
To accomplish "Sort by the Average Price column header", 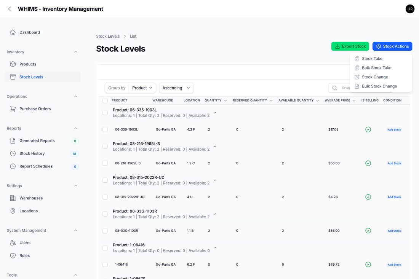I will pos(340,100).
